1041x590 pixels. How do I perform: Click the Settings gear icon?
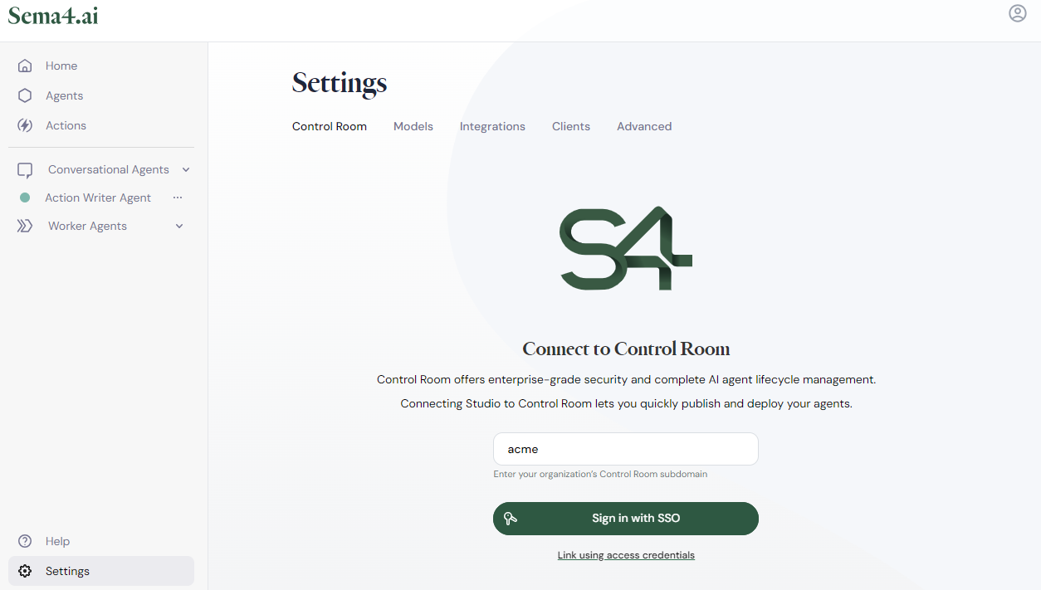(25, 571)
